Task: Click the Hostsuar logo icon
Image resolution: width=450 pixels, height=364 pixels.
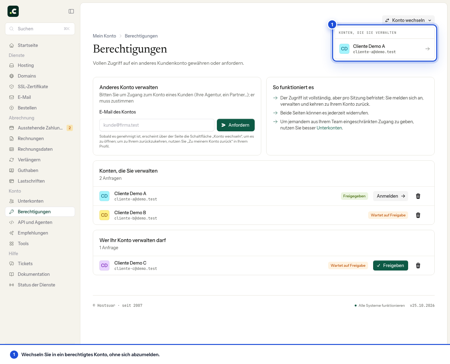Action: 13,11
